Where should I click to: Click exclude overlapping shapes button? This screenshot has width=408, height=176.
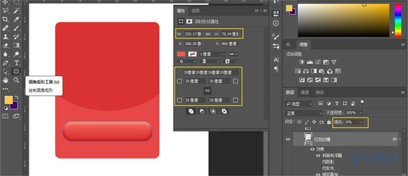[224, 111]
